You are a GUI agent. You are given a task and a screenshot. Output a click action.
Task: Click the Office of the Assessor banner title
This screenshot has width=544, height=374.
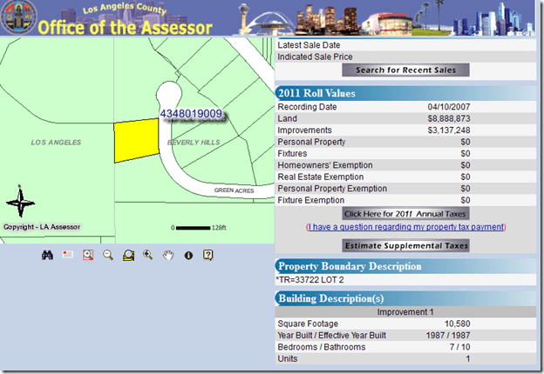point(125,27)
